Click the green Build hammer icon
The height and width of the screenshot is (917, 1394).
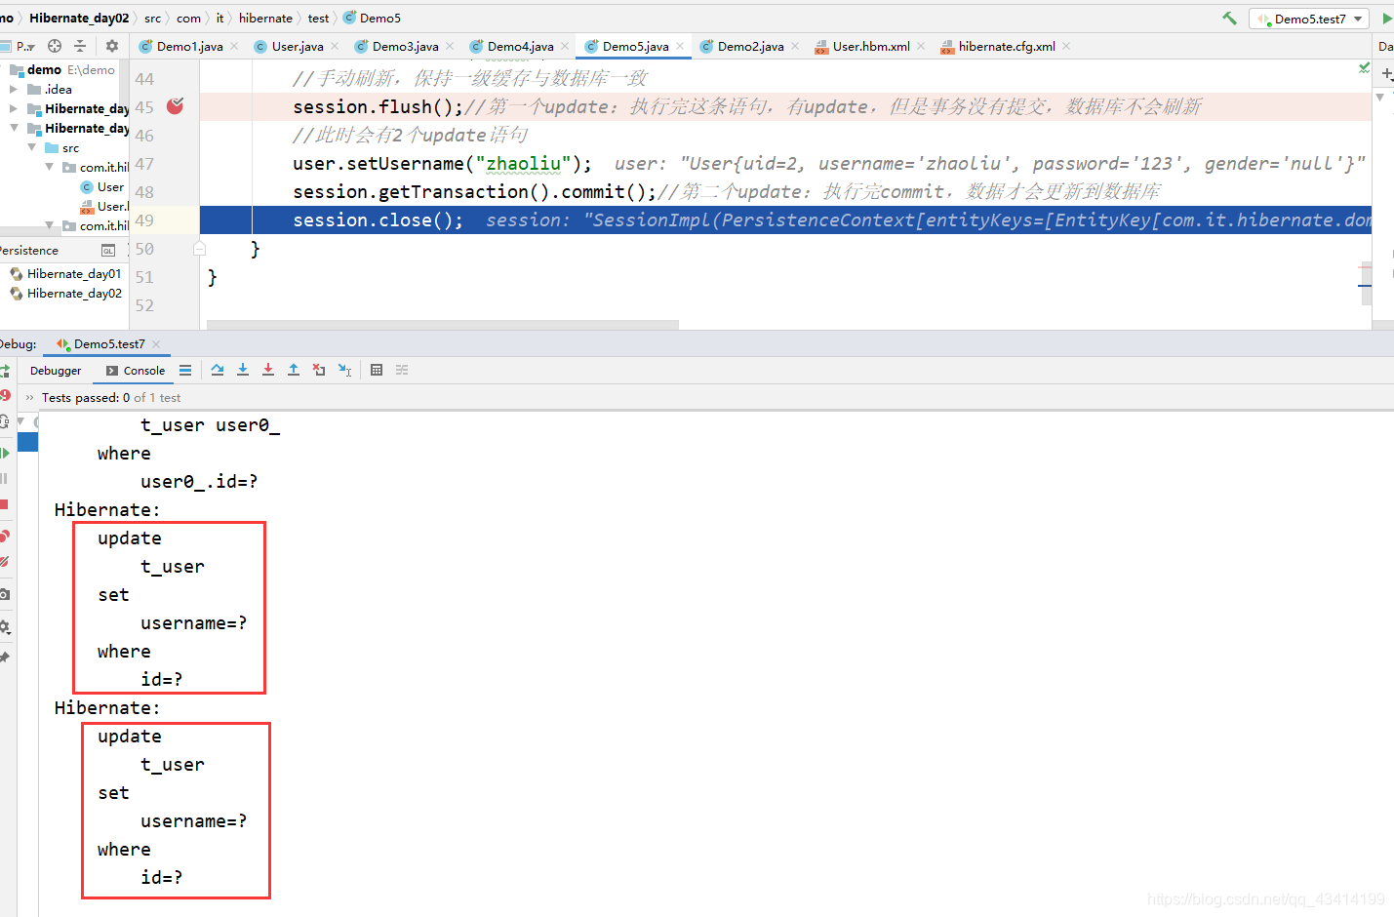click(x=1229, y=18)
